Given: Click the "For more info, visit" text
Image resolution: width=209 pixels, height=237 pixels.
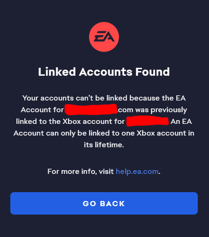Looking at the screenshot, I should click(81, 172).
